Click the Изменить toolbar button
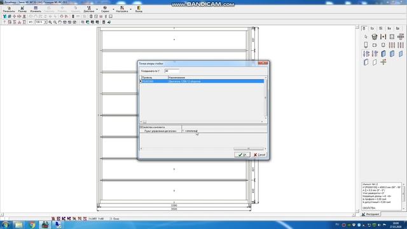 pyautogui.click(x=36, y=10)
